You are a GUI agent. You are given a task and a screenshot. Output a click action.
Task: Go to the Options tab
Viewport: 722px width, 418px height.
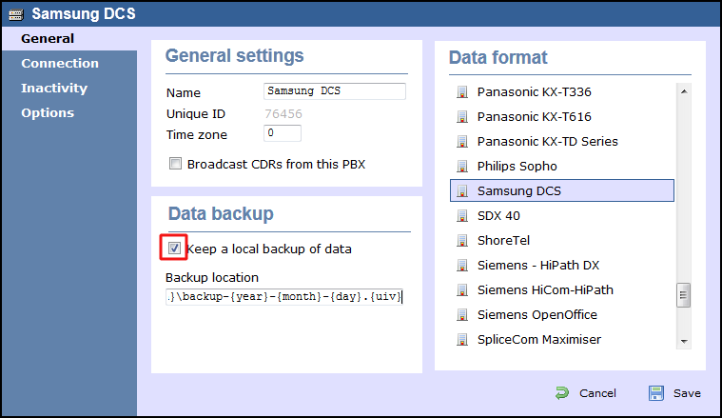click(48, 113)
